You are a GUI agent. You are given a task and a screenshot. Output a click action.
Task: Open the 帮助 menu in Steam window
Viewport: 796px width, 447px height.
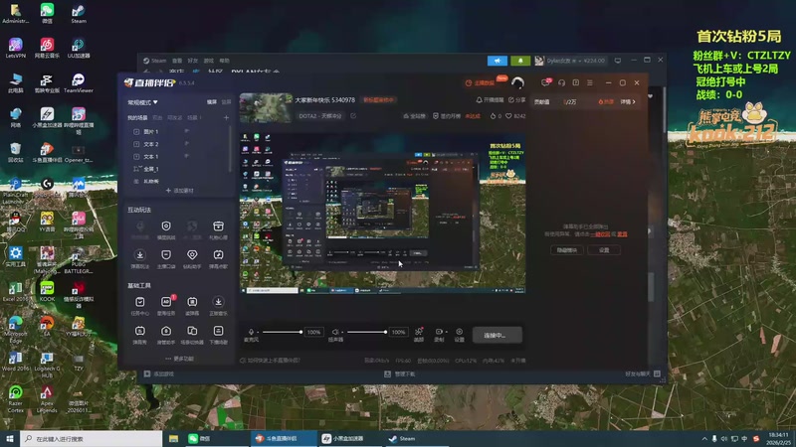[x=225, y=61]
